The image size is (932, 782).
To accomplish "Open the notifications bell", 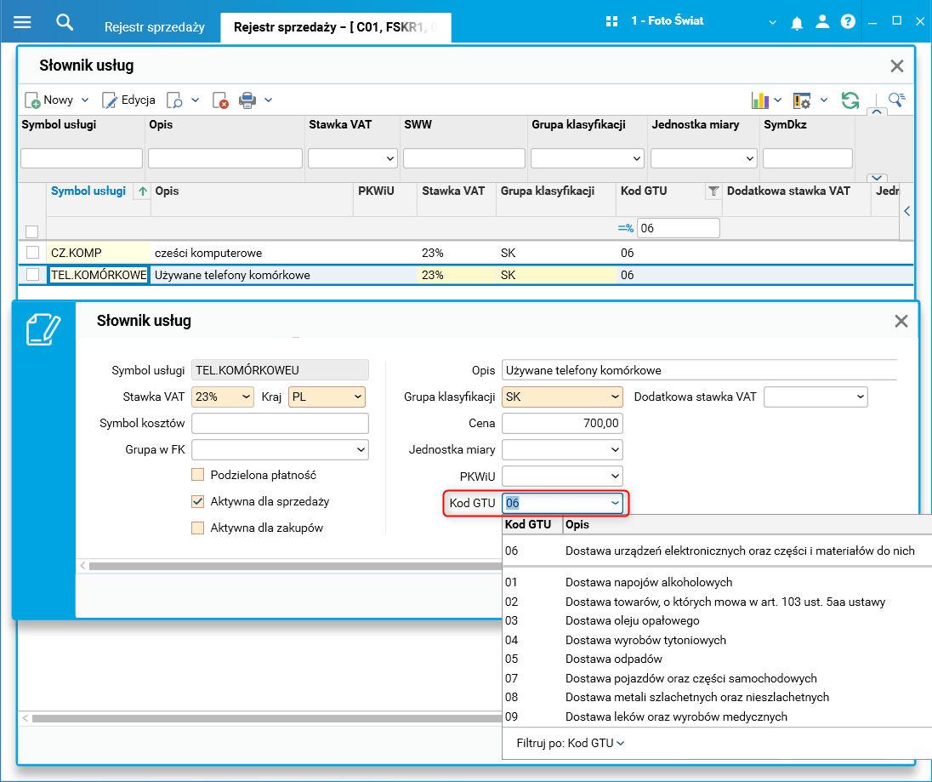I will pyautogui.click(x=797, y=23).
